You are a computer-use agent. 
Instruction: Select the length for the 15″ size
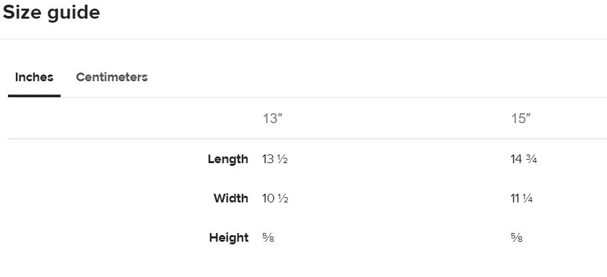523,159
